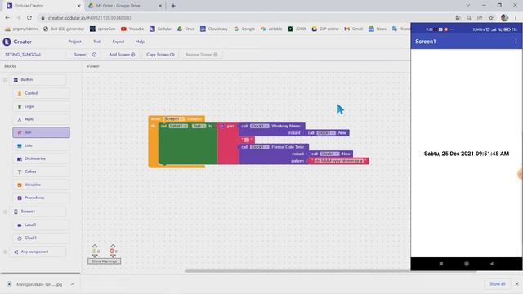Click the Label1 component icon
The image size is (523, 294).
20,225
